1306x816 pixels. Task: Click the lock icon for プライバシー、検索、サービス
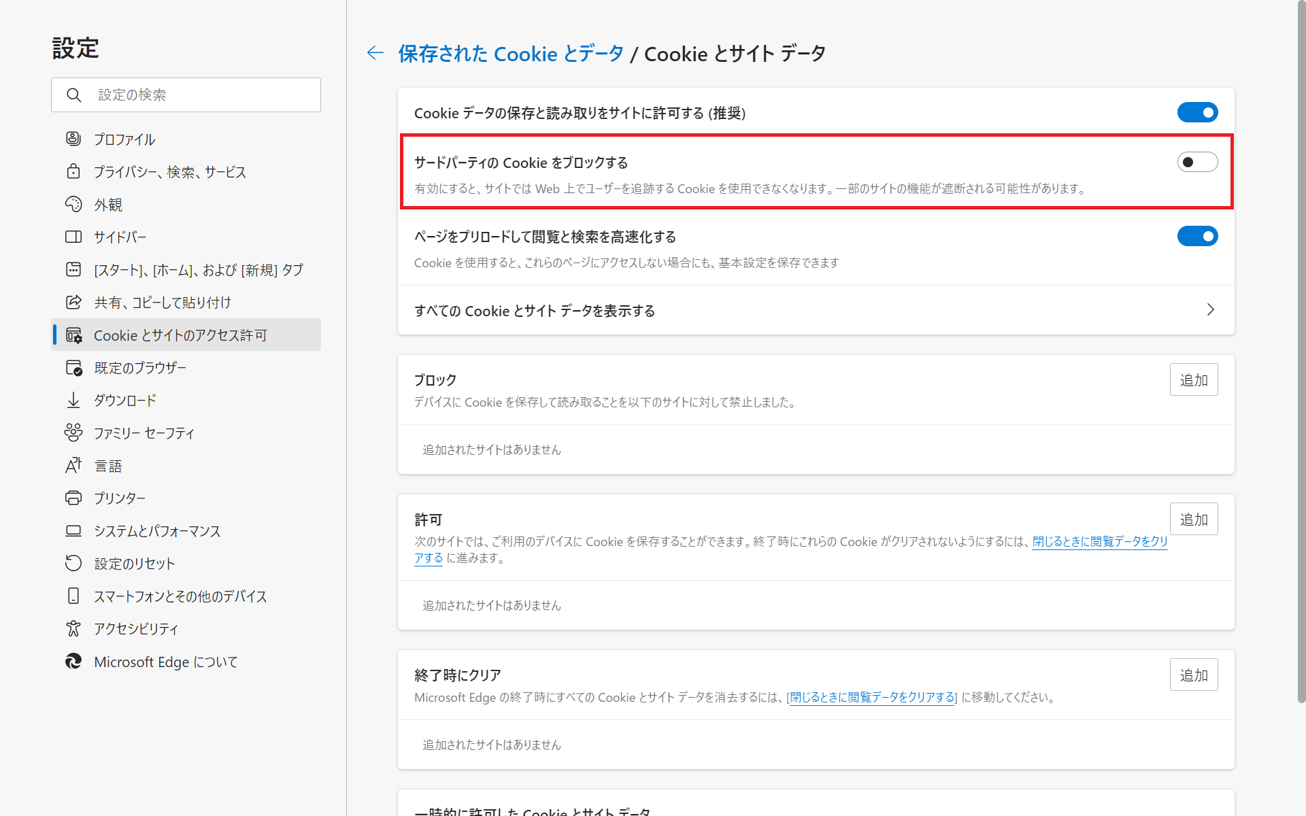tap(73, 171)
